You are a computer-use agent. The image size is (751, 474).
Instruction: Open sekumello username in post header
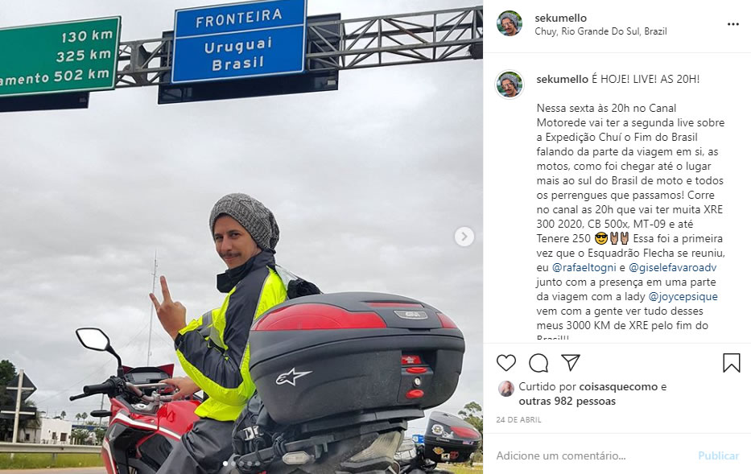560,18
